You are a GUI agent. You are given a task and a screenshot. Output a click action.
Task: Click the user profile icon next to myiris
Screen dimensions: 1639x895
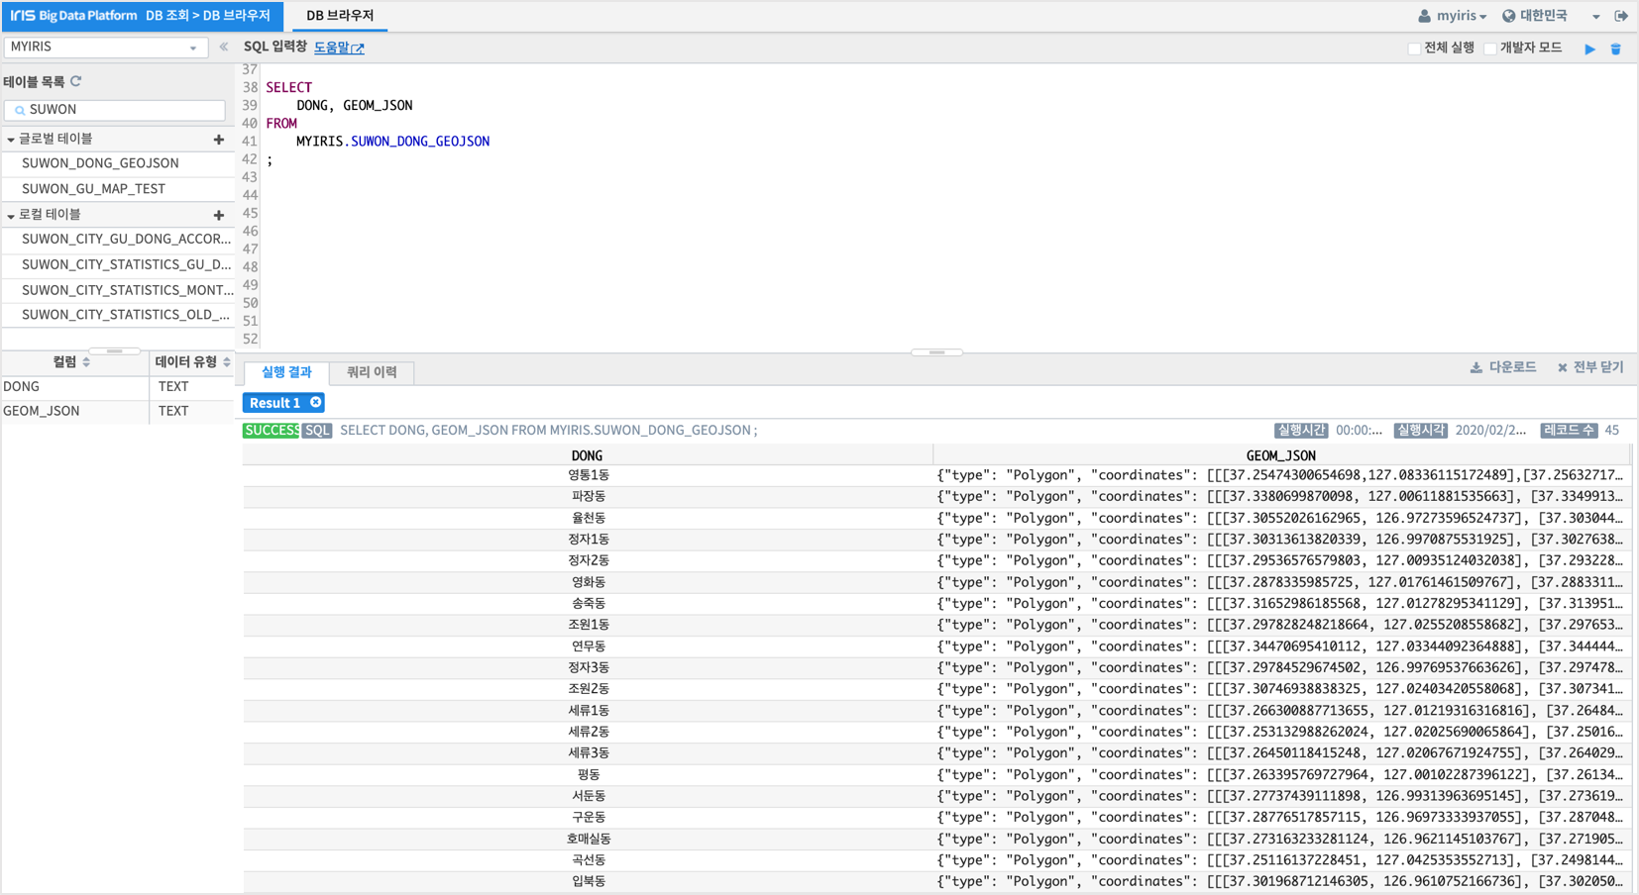(1424, 16)
